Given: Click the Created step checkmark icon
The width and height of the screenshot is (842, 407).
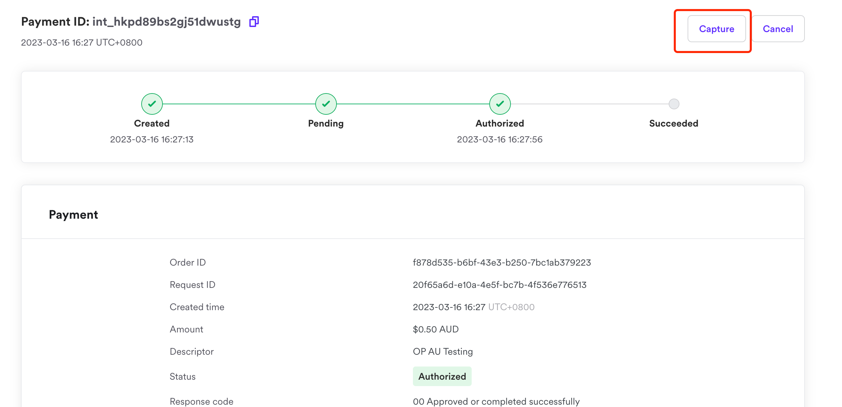Looking at the screenshot, I should click(152, 104).
